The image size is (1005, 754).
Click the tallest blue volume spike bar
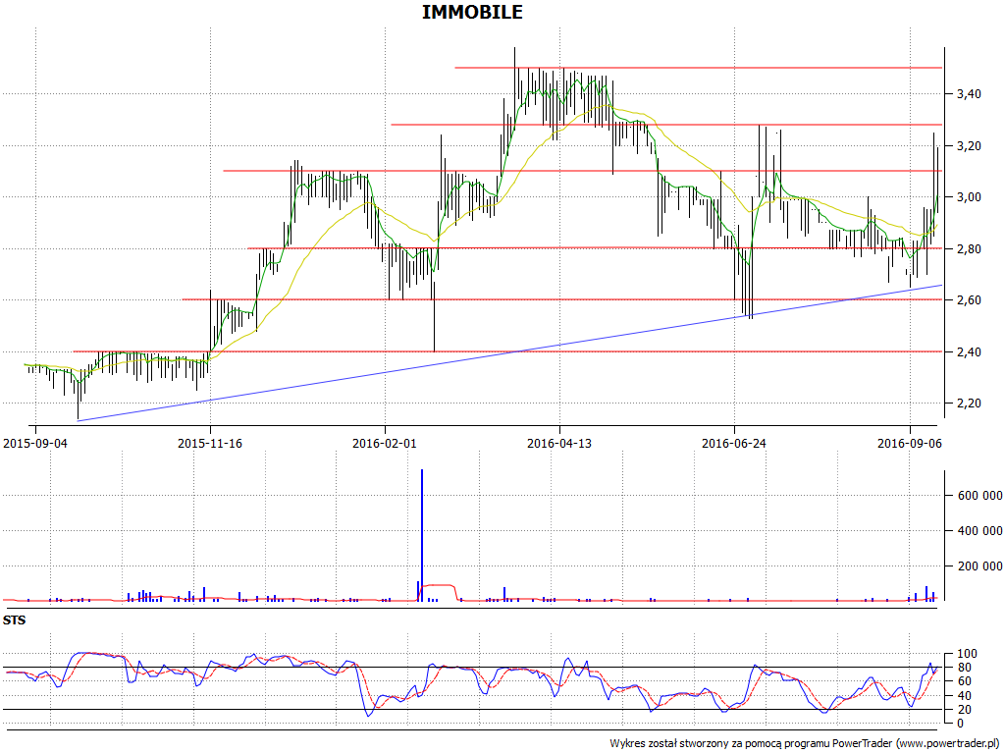[422, 535]
